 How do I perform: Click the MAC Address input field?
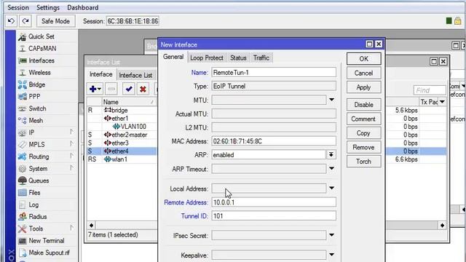(274, 141)
